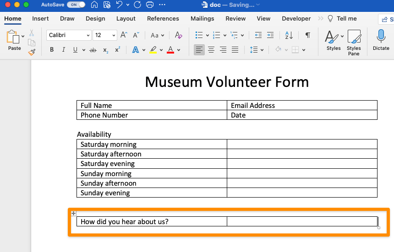Image resolution: width=394 pixels, height=252 pixels.
Task: Open the Styles Pane
Action: [x=354, y=43]
